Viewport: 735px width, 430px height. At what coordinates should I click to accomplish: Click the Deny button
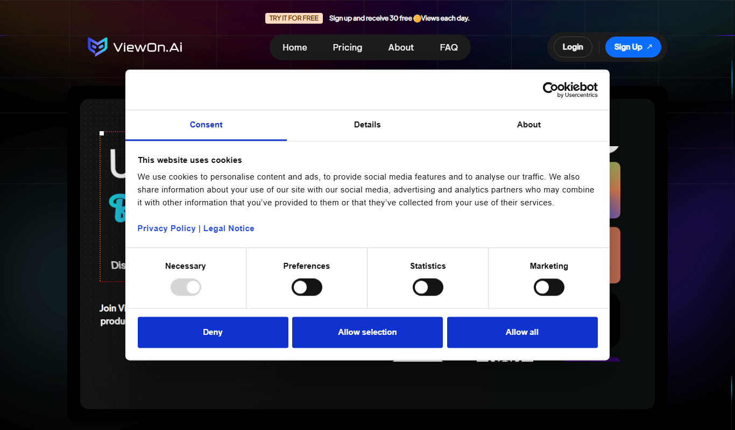coord(213,332)
